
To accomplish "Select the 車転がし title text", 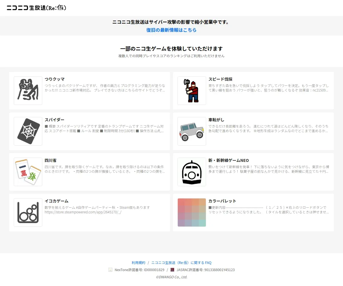I will click(216, 120).
